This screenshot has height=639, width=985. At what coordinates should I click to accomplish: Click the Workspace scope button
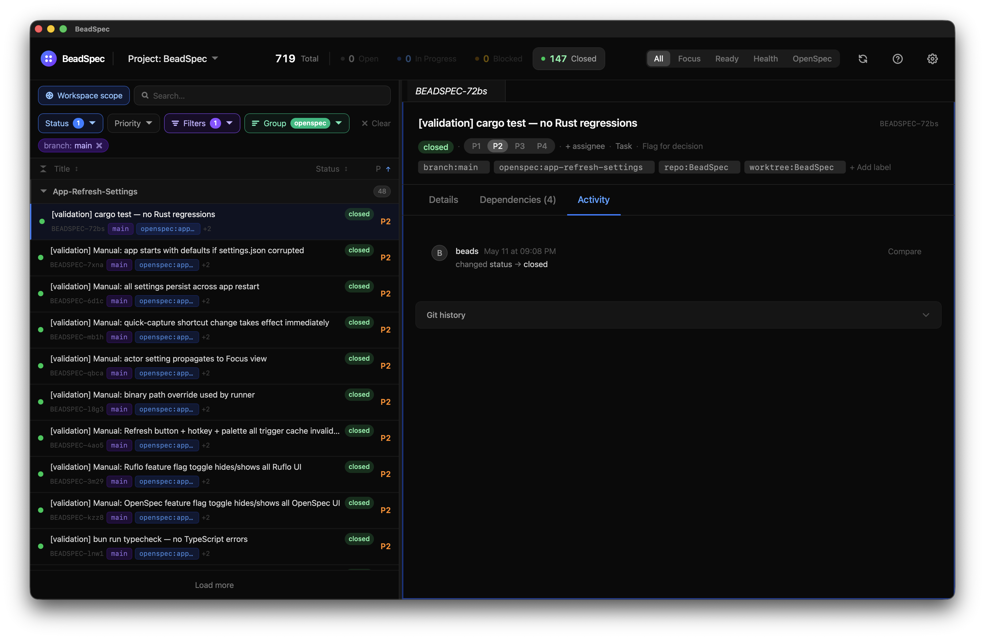point(84,95)
